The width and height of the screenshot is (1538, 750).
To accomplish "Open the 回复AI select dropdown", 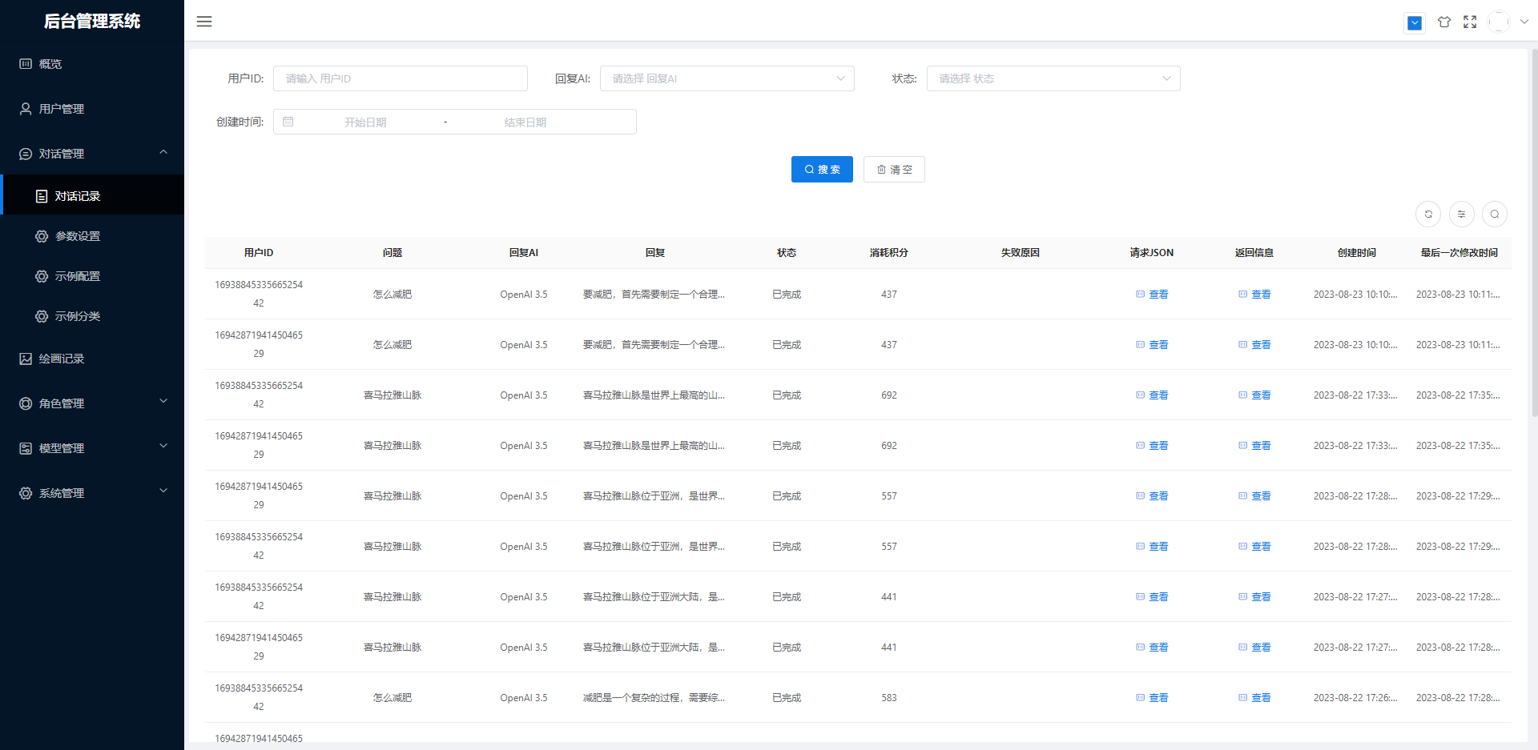I will coord(727,78).
